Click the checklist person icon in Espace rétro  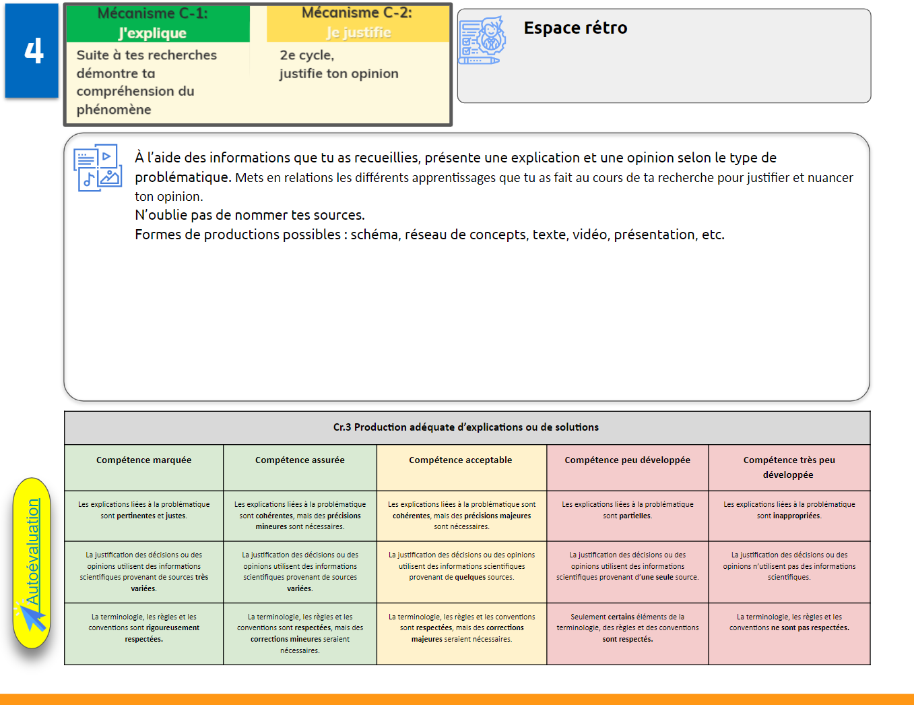482,40
